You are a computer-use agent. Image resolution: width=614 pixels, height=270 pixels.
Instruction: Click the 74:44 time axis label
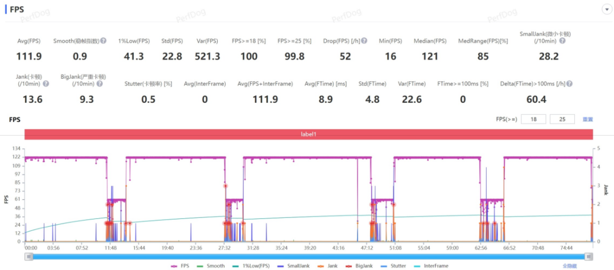[566, 248]
